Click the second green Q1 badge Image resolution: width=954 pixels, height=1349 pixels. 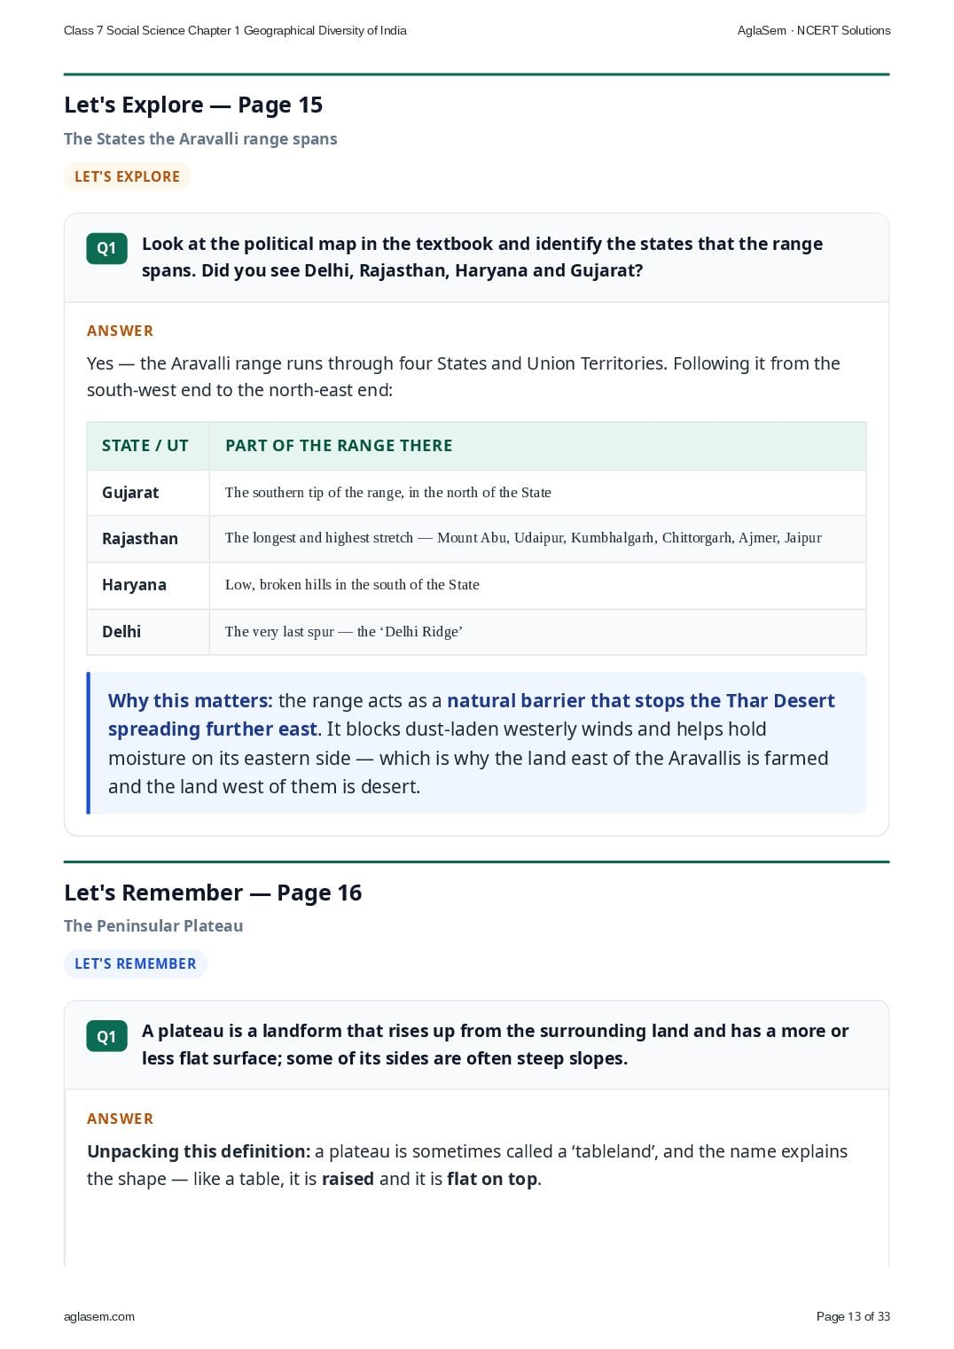pos(106,1036)
